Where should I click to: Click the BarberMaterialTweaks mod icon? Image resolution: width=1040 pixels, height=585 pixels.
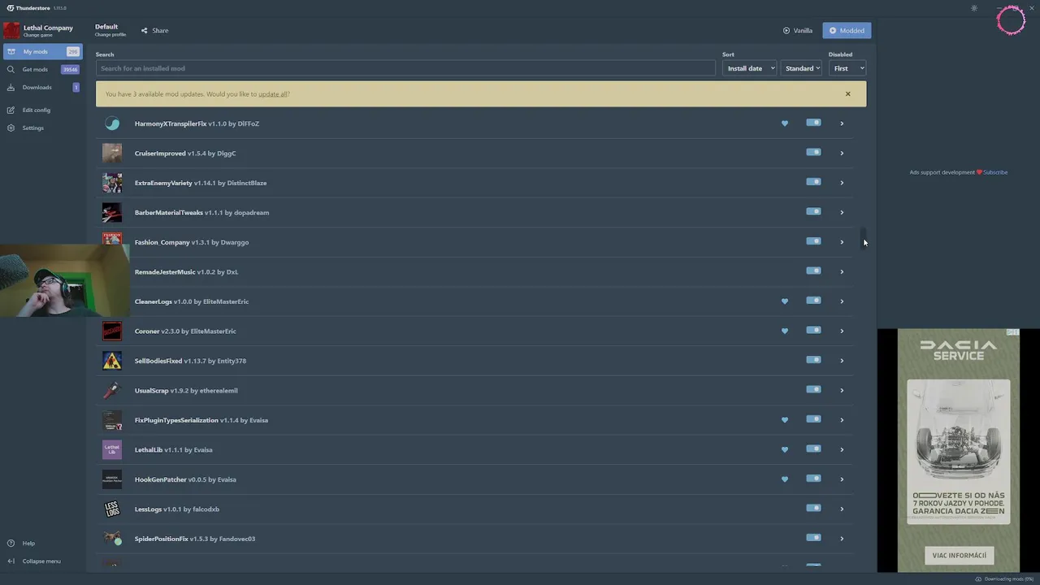pyautogui.click(x=112, y=212)
